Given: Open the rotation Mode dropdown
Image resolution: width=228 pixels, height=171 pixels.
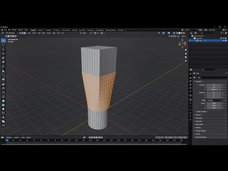Looking at the screenshot, I should (214, 100).
